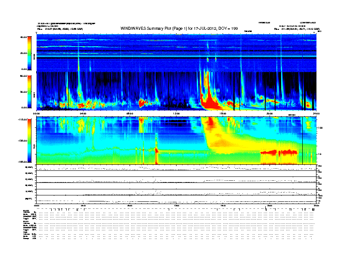Viewport: 341px width, 264px height.
Task: Click the RAD2 color scale bar
Action: pyautogui.click(x=29, y=53)
